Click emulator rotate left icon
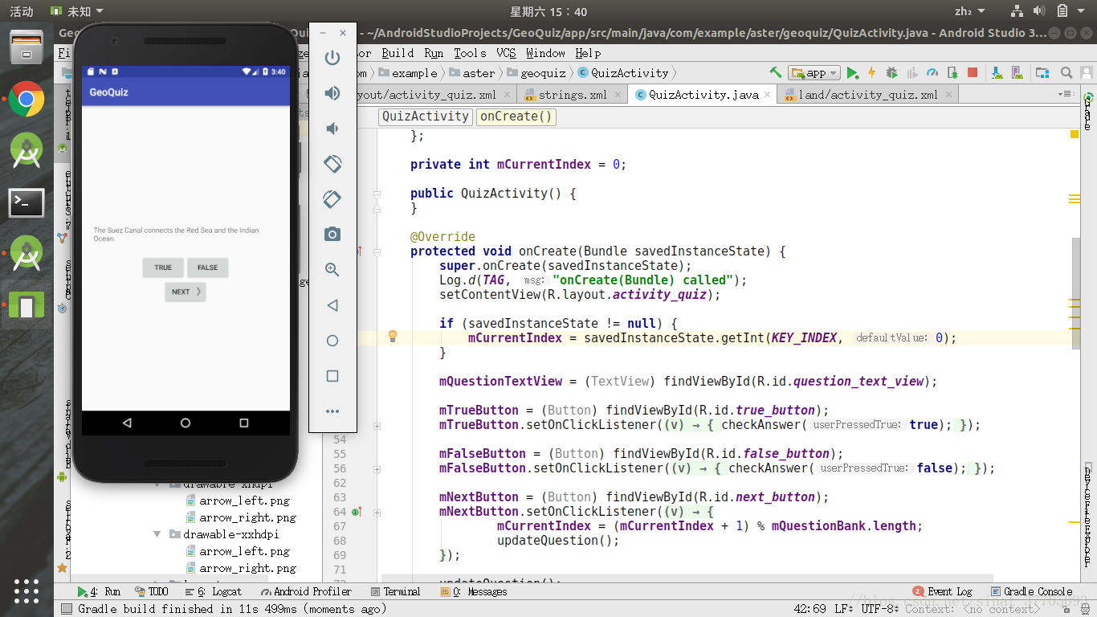1097x617 pixels. point(332,164)
